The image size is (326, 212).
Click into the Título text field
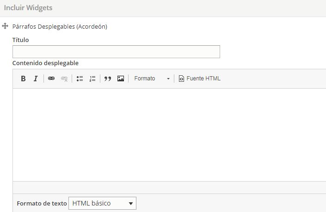pyautogui.click(x=116, y=52)
